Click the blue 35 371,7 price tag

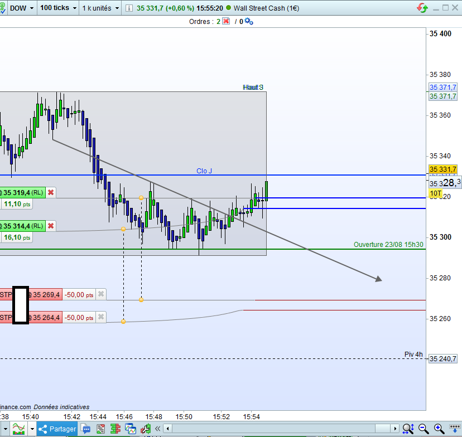pyautogui.click(x=442, y=87)
